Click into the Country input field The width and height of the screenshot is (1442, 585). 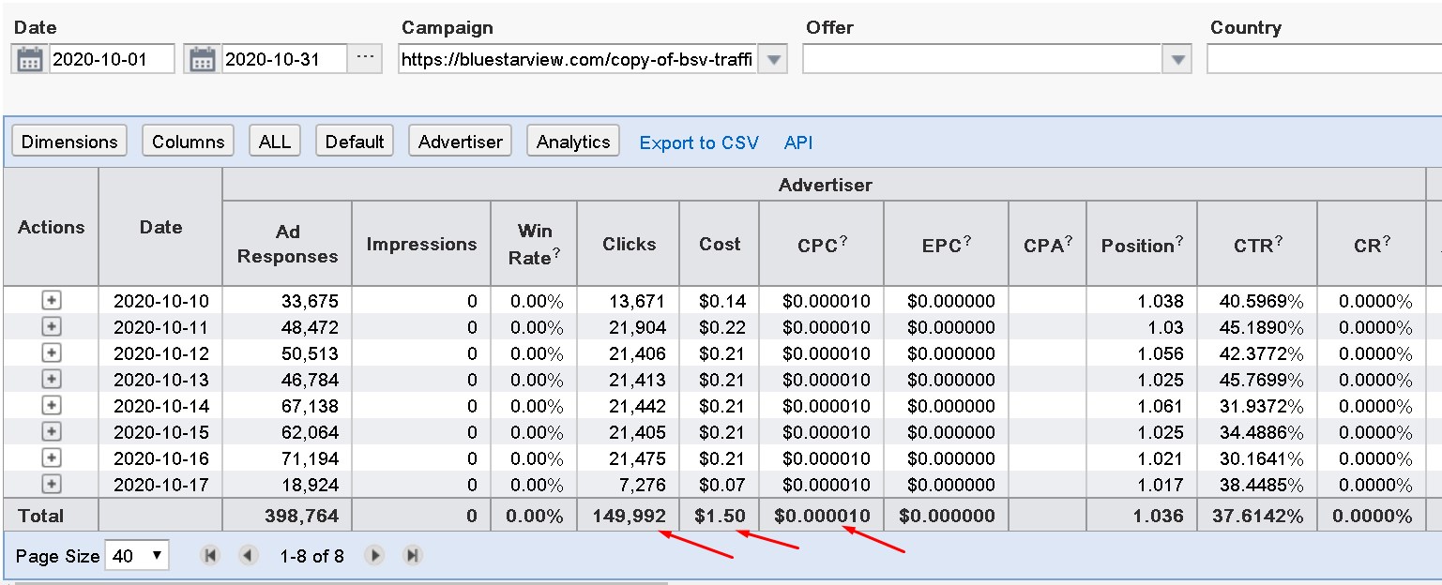click(x=1323, y=60)
